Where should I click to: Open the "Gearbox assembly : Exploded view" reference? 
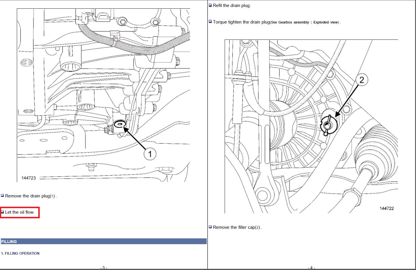(308, 22)
